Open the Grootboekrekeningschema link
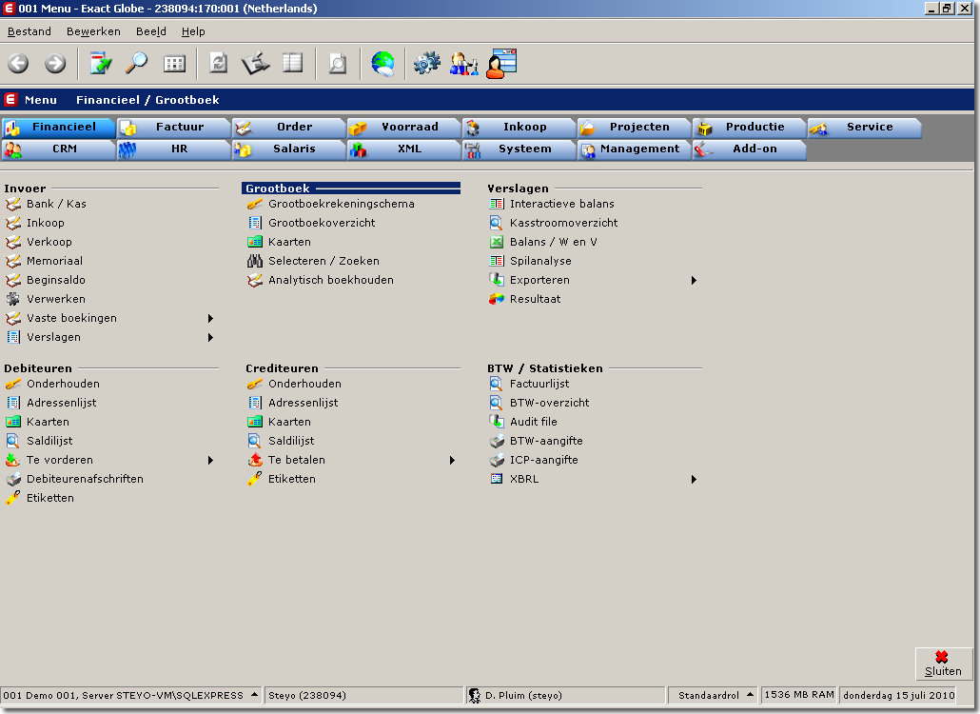 341,204
